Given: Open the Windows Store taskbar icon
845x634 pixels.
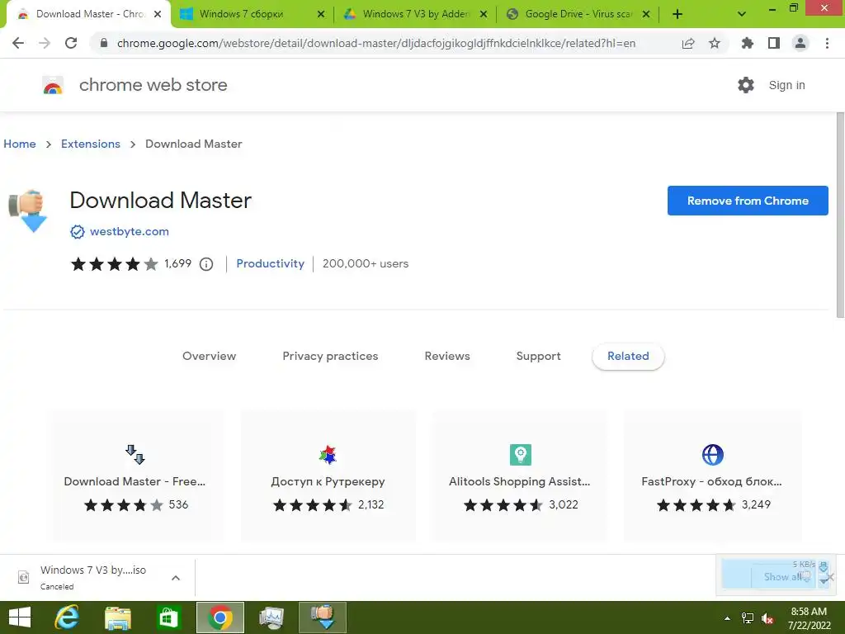Looking at the screenshot, I should tap(168, 617).
